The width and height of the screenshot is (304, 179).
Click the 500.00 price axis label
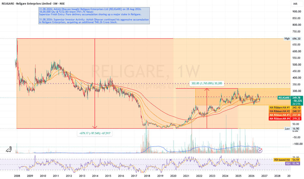coord(296,64)
